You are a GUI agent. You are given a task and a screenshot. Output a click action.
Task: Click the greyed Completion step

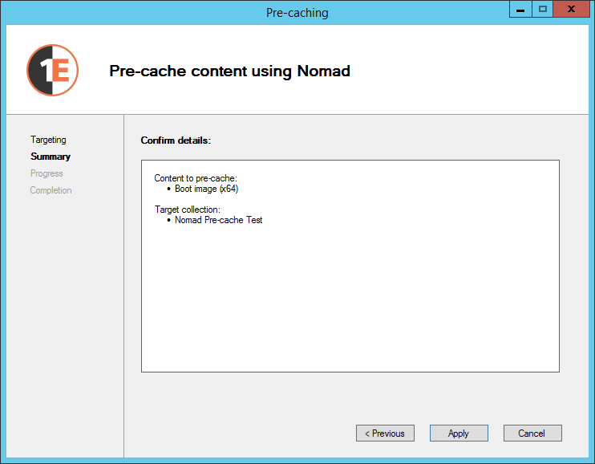point(51,190)
